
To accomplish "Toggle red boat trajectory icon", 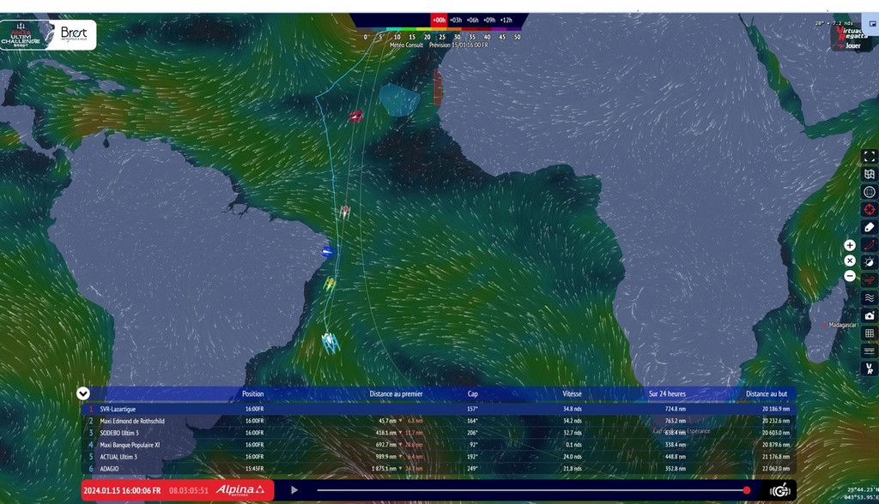I will [x=869, y=280].
